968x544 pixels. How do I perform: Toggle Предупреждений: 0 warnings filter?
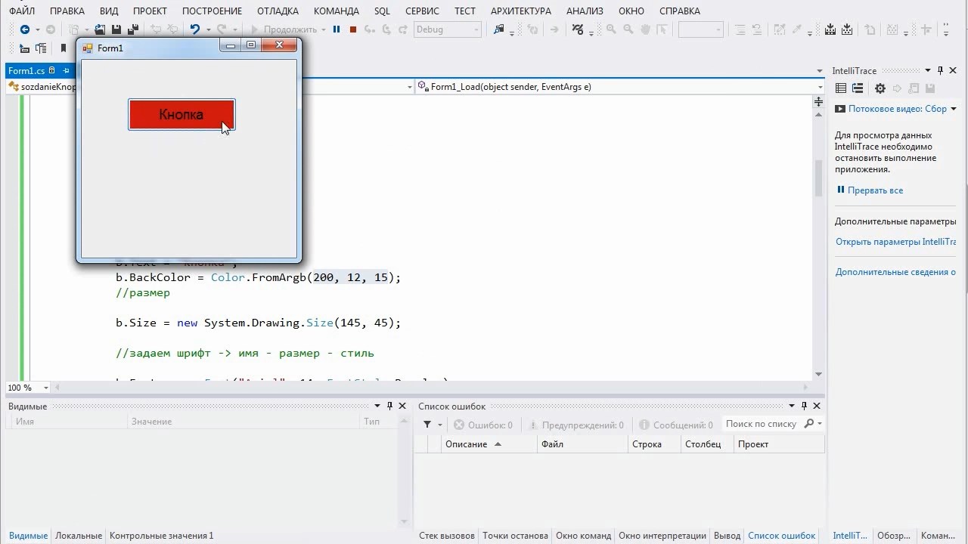(x=576, y=425)
